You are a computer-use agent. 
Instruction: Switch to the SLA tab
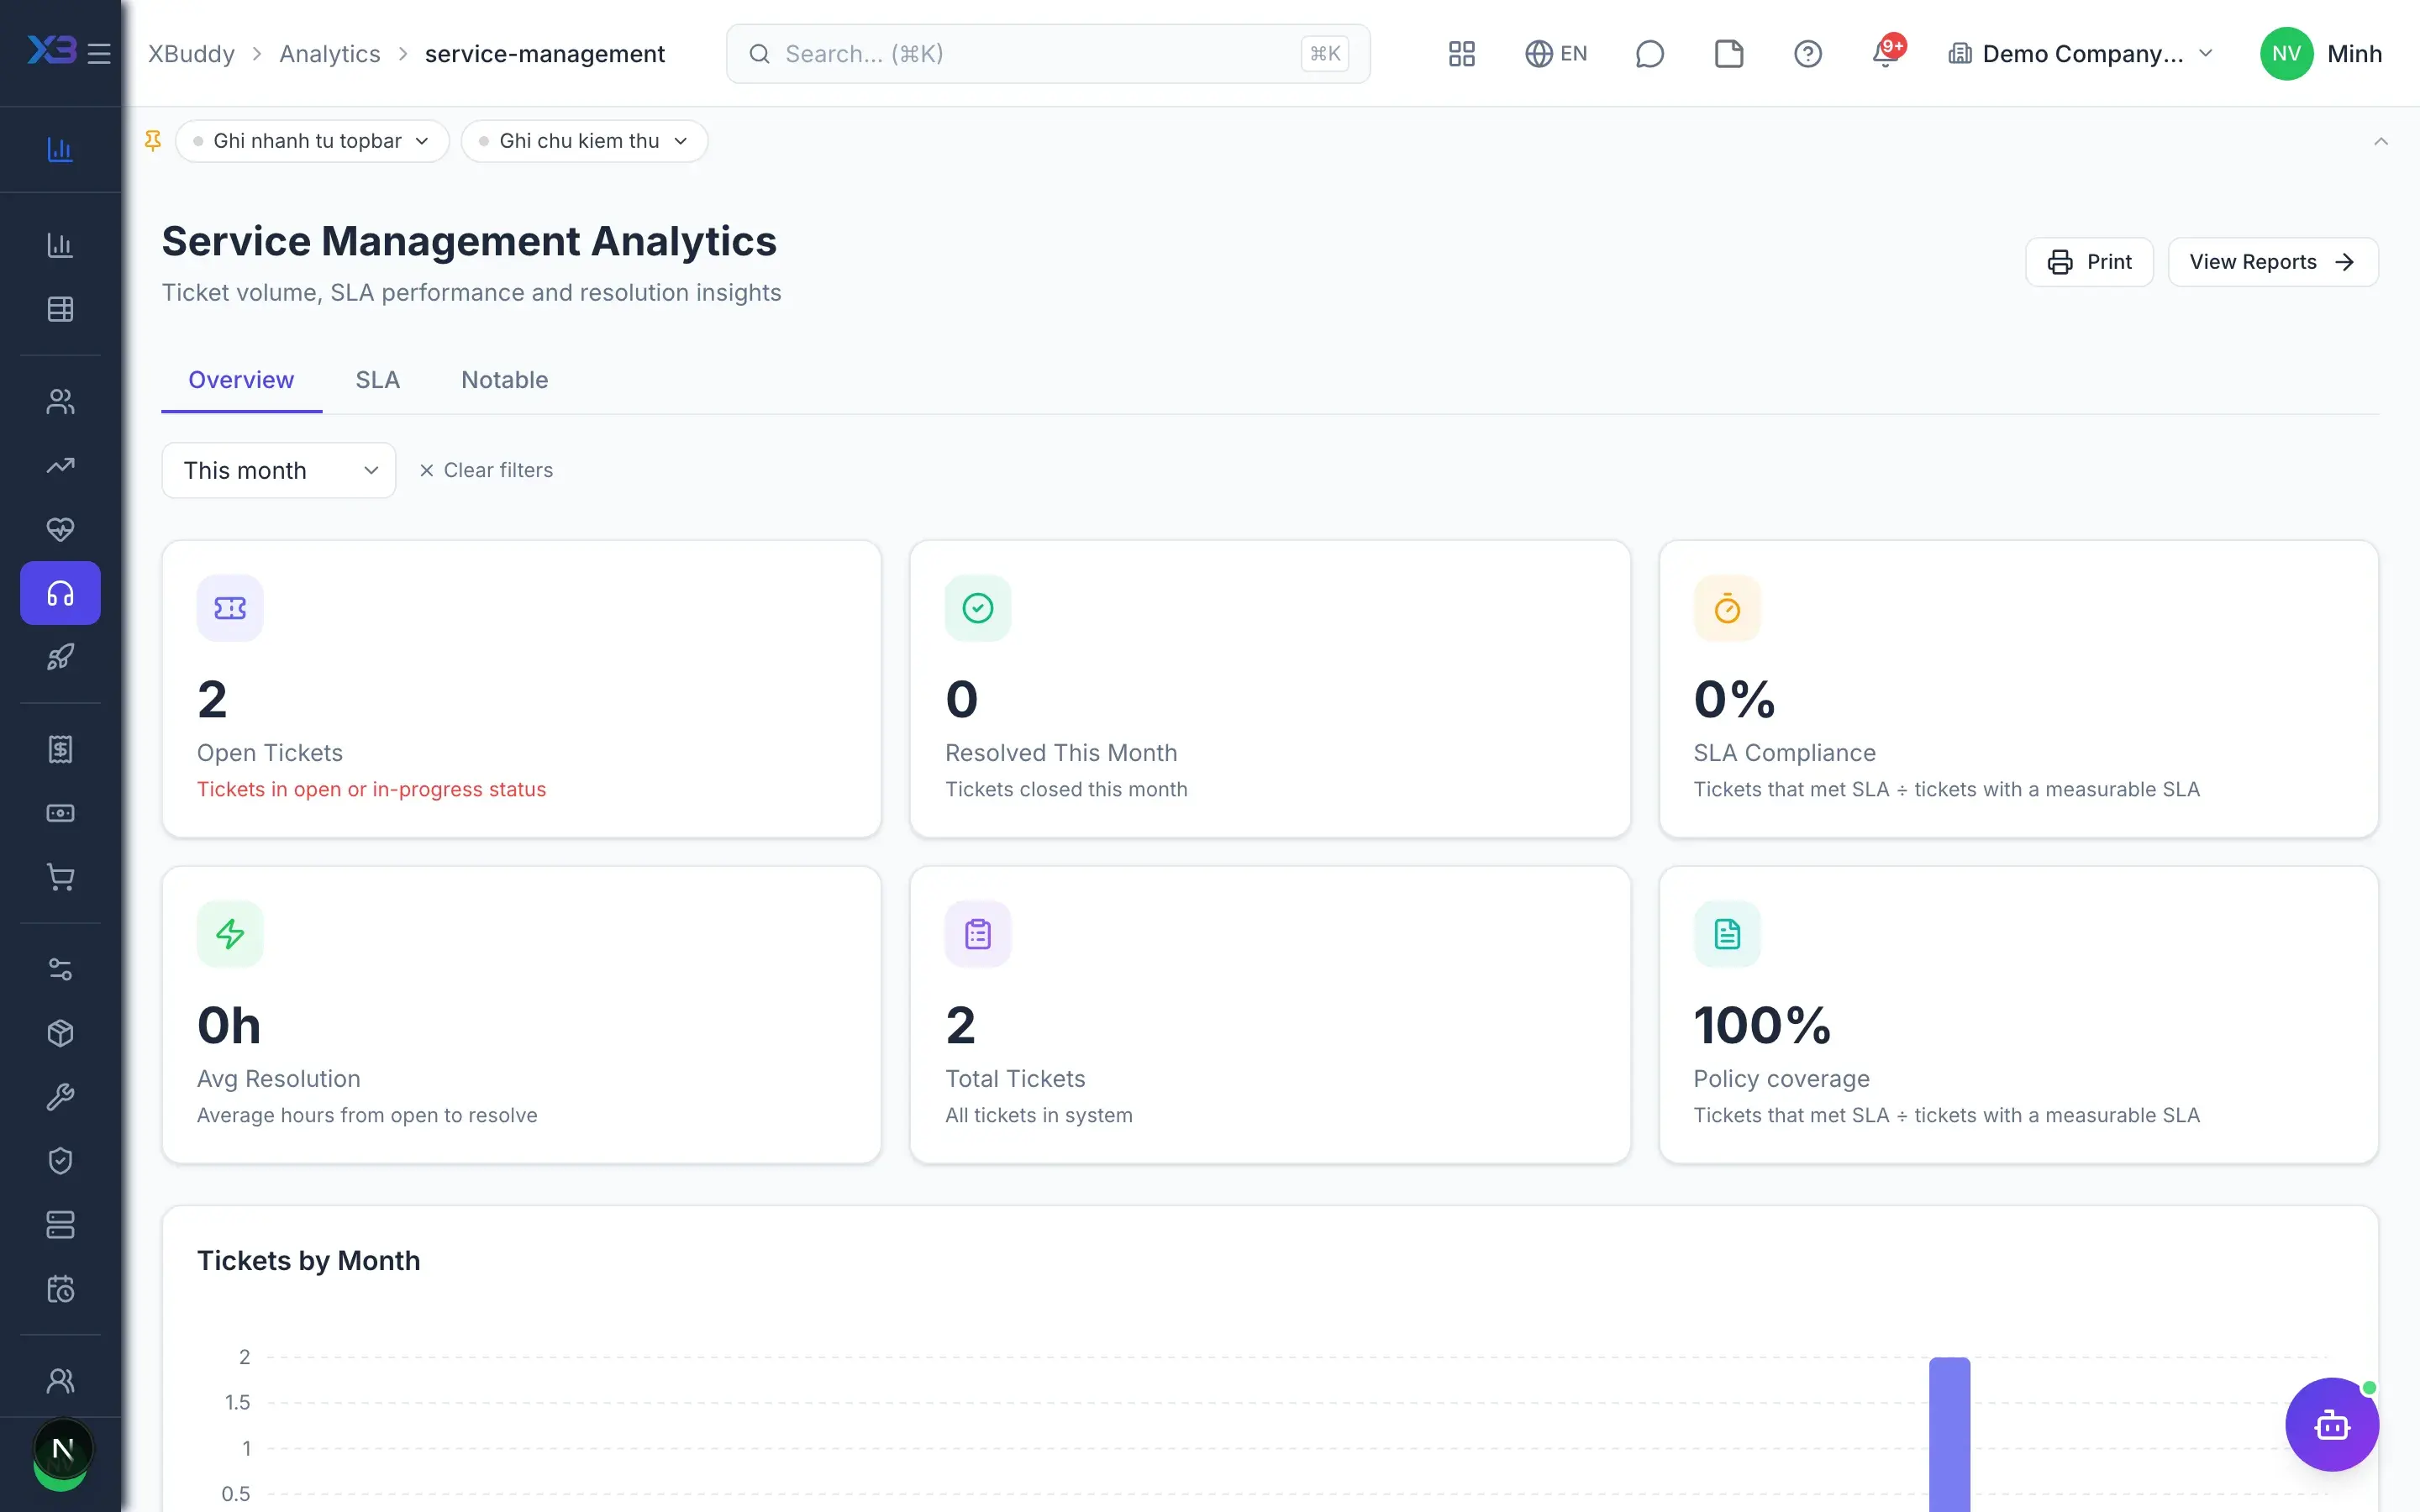[x=377, y=380]
